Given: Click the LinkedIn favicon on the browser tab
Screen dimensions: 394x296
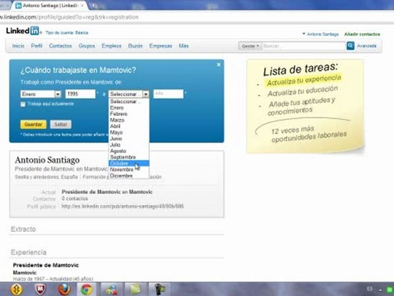Looking at the screenshot, I should point(18,5).
